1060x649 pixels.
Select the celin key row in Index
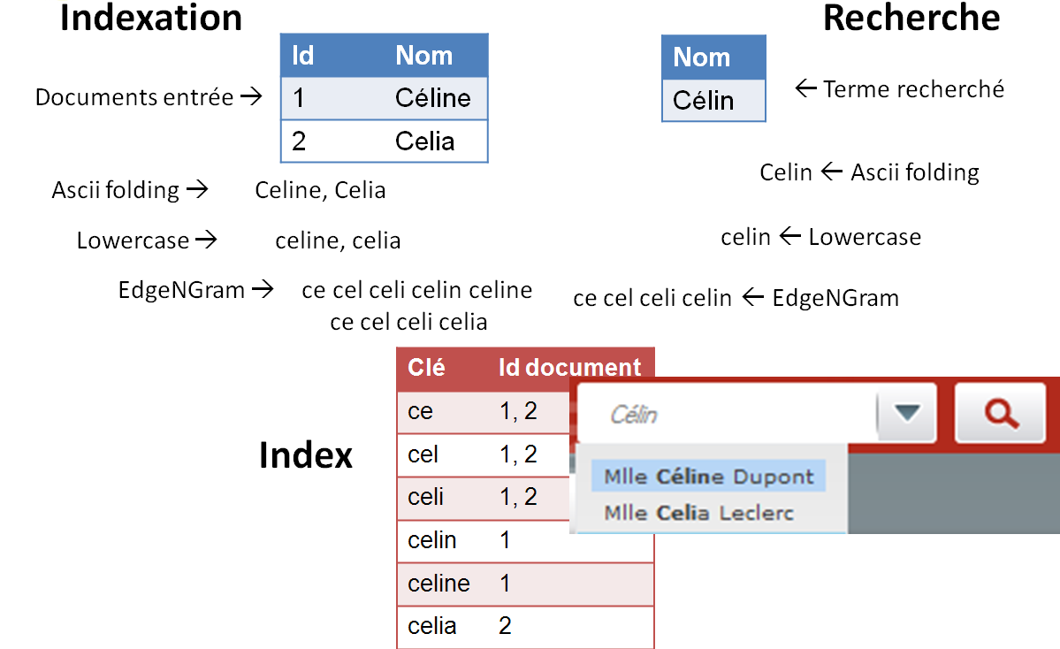525,541
